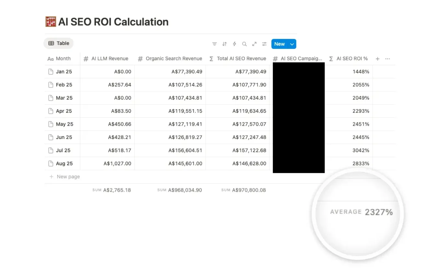The image size is (432, 273).
Task: Open the sort options using the arrows icon
Action: 224,44
